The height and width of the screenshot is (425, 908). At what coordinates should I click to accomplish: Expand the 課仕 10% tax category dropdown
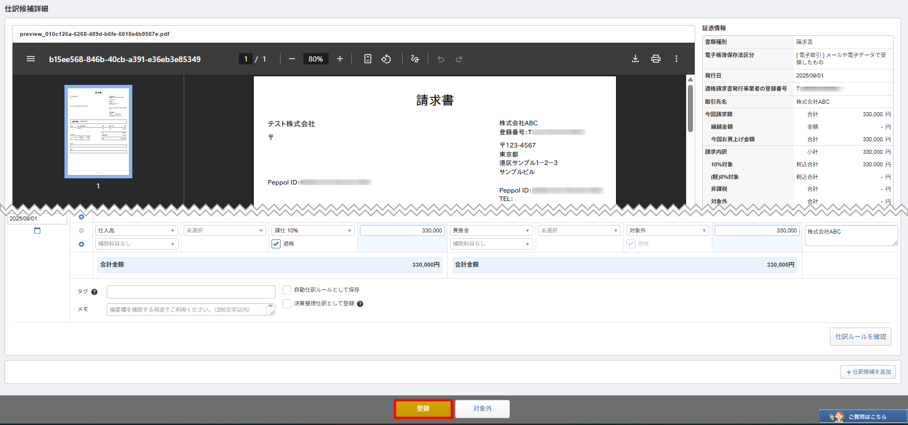pos(313,231)
